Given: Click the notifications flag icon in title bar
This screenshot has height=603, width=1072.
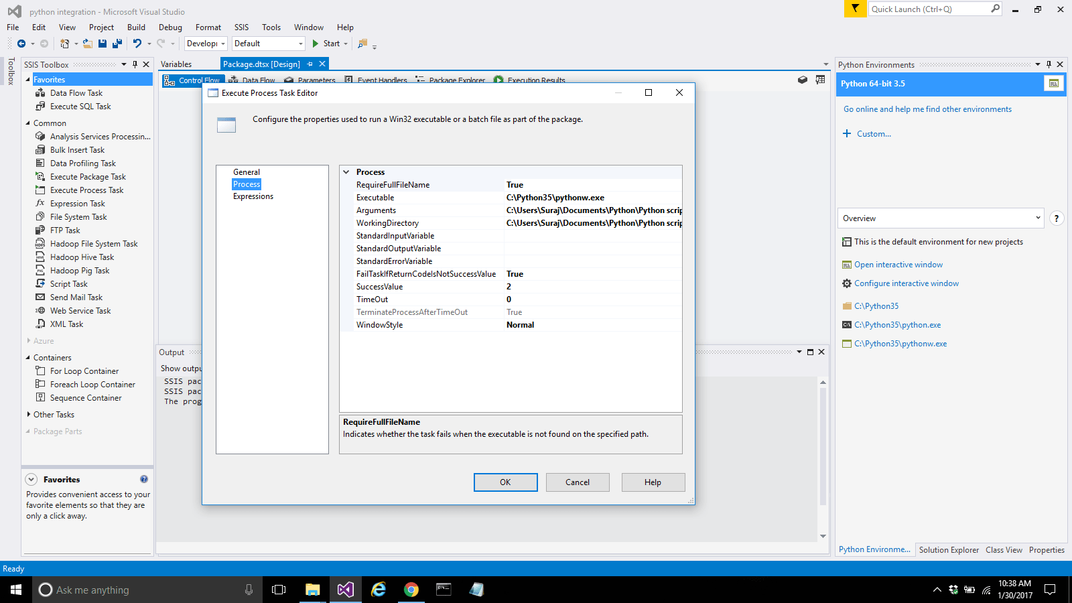Looking at the screenshot, I should (x=855, y=9).
